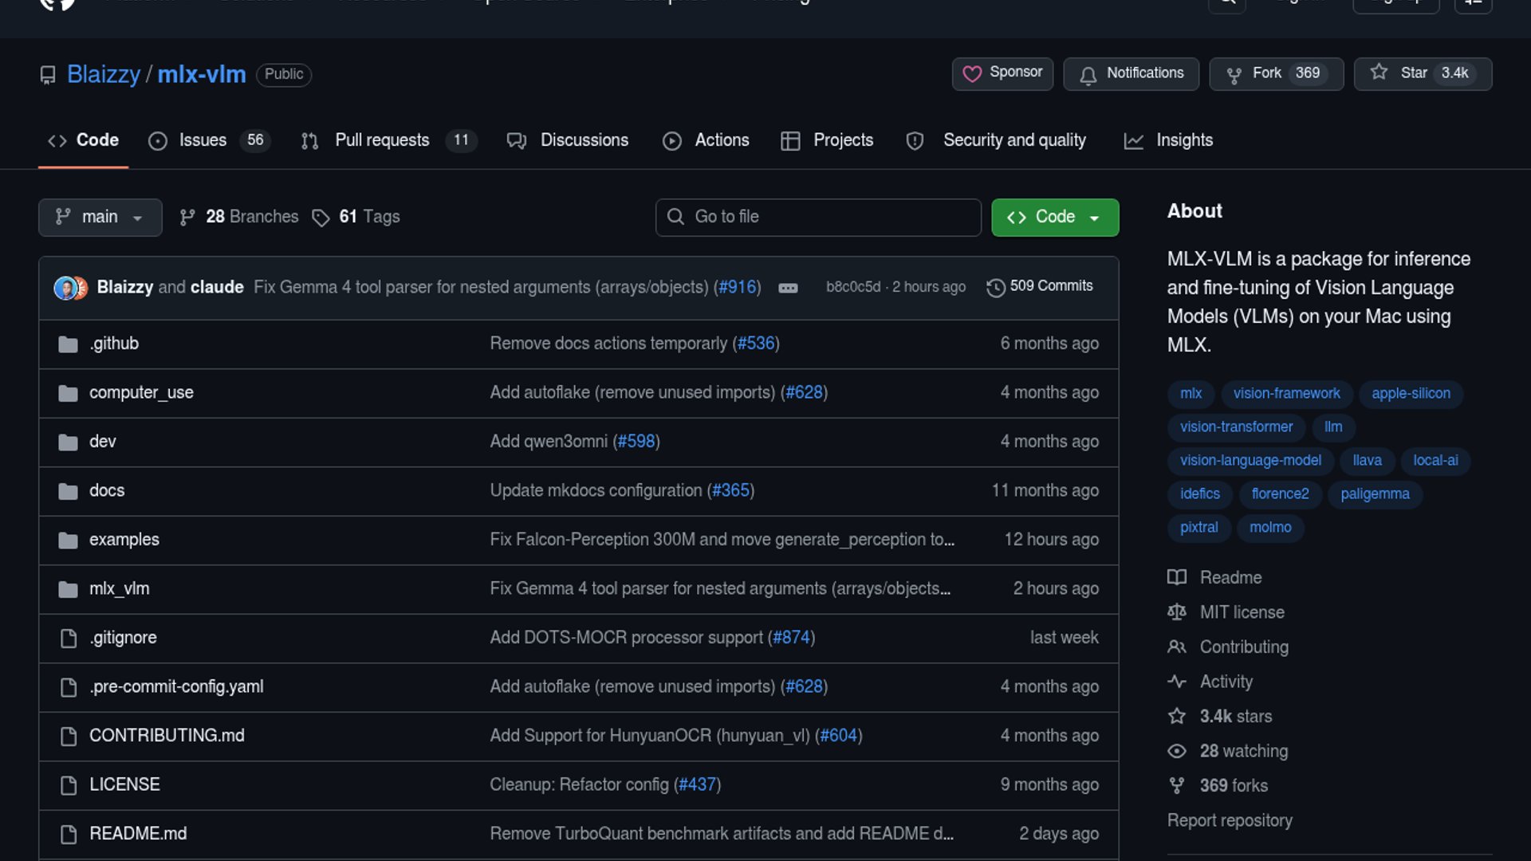This screenshot has width=1531, height=861.
Task: View the 28 watching link
Action: (1243, 751)
